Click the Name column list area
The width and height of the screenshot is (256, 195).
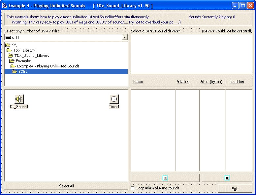tap(153, 130)
